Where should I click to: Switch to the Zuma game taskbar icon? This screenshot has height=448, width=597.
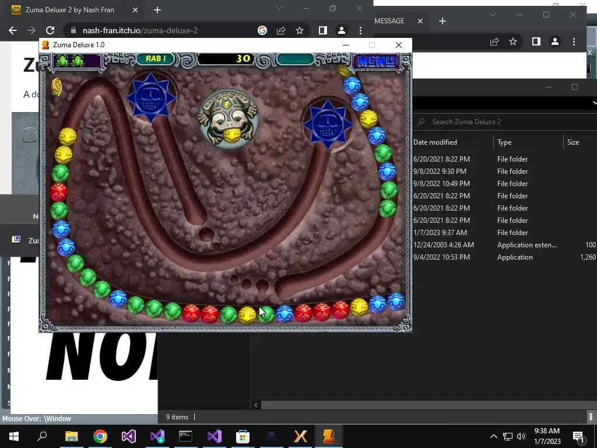point(329,436)
